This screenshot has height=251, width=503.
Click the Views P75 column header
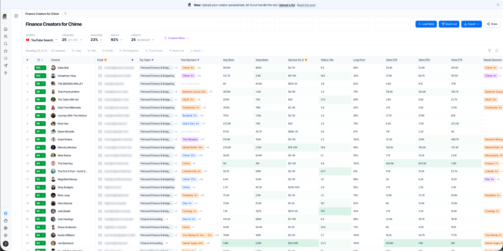coord(457,60)
